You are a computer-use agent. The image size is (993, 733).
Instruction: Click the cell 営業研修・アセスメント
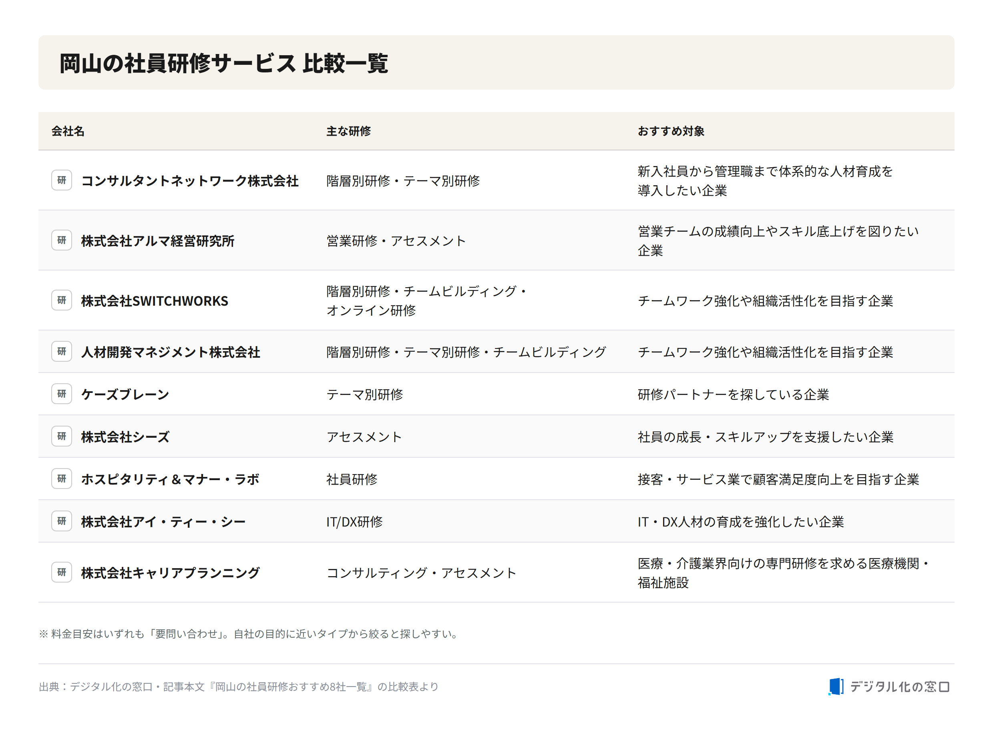[x=396, y=241]
